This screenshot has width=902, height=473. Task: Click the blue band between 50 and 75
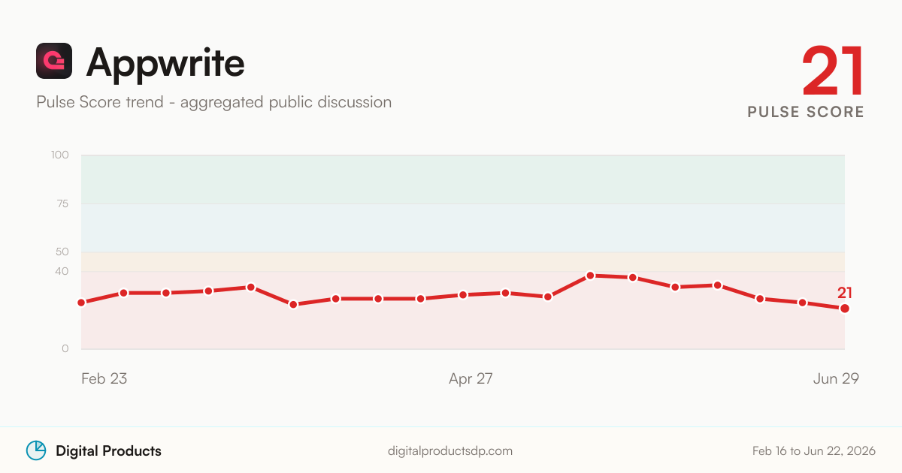[463, 227]
